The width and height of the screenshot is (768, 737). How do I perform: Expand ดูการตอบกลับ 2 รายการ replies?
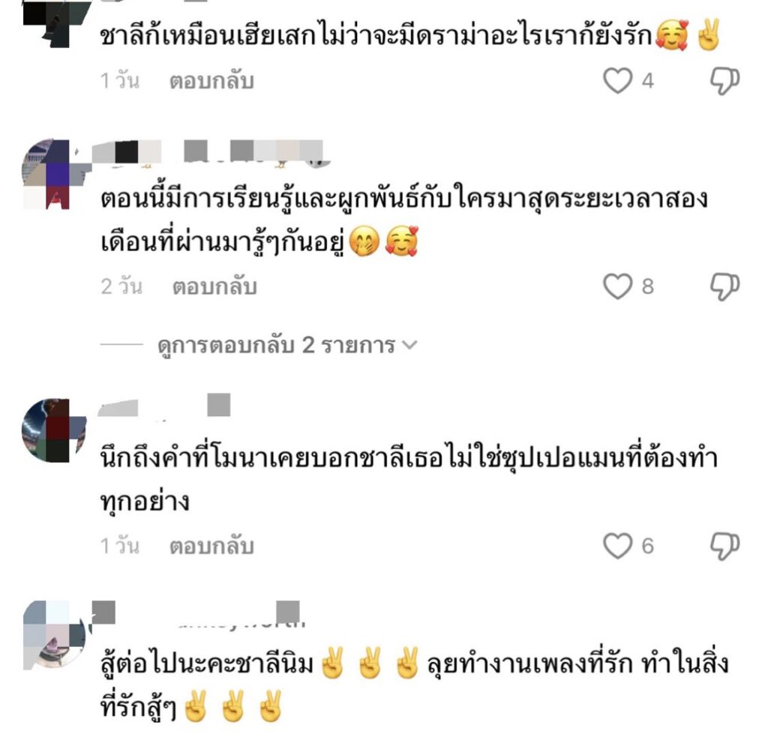276,346
